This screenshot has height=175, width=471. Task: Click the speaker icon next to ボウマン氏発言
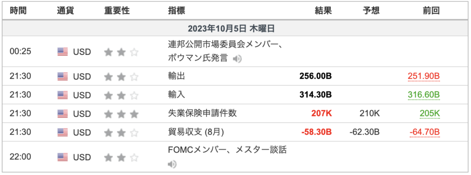pos(237,59)
